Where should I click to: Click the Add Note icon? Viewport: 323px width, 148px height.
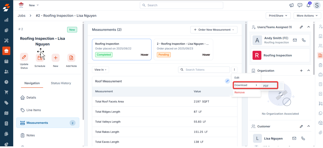[71, 58]
